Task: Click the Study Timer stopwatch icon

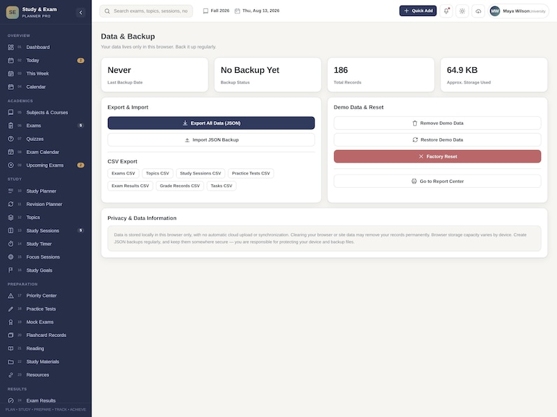Action: click(x=11, y=244)
